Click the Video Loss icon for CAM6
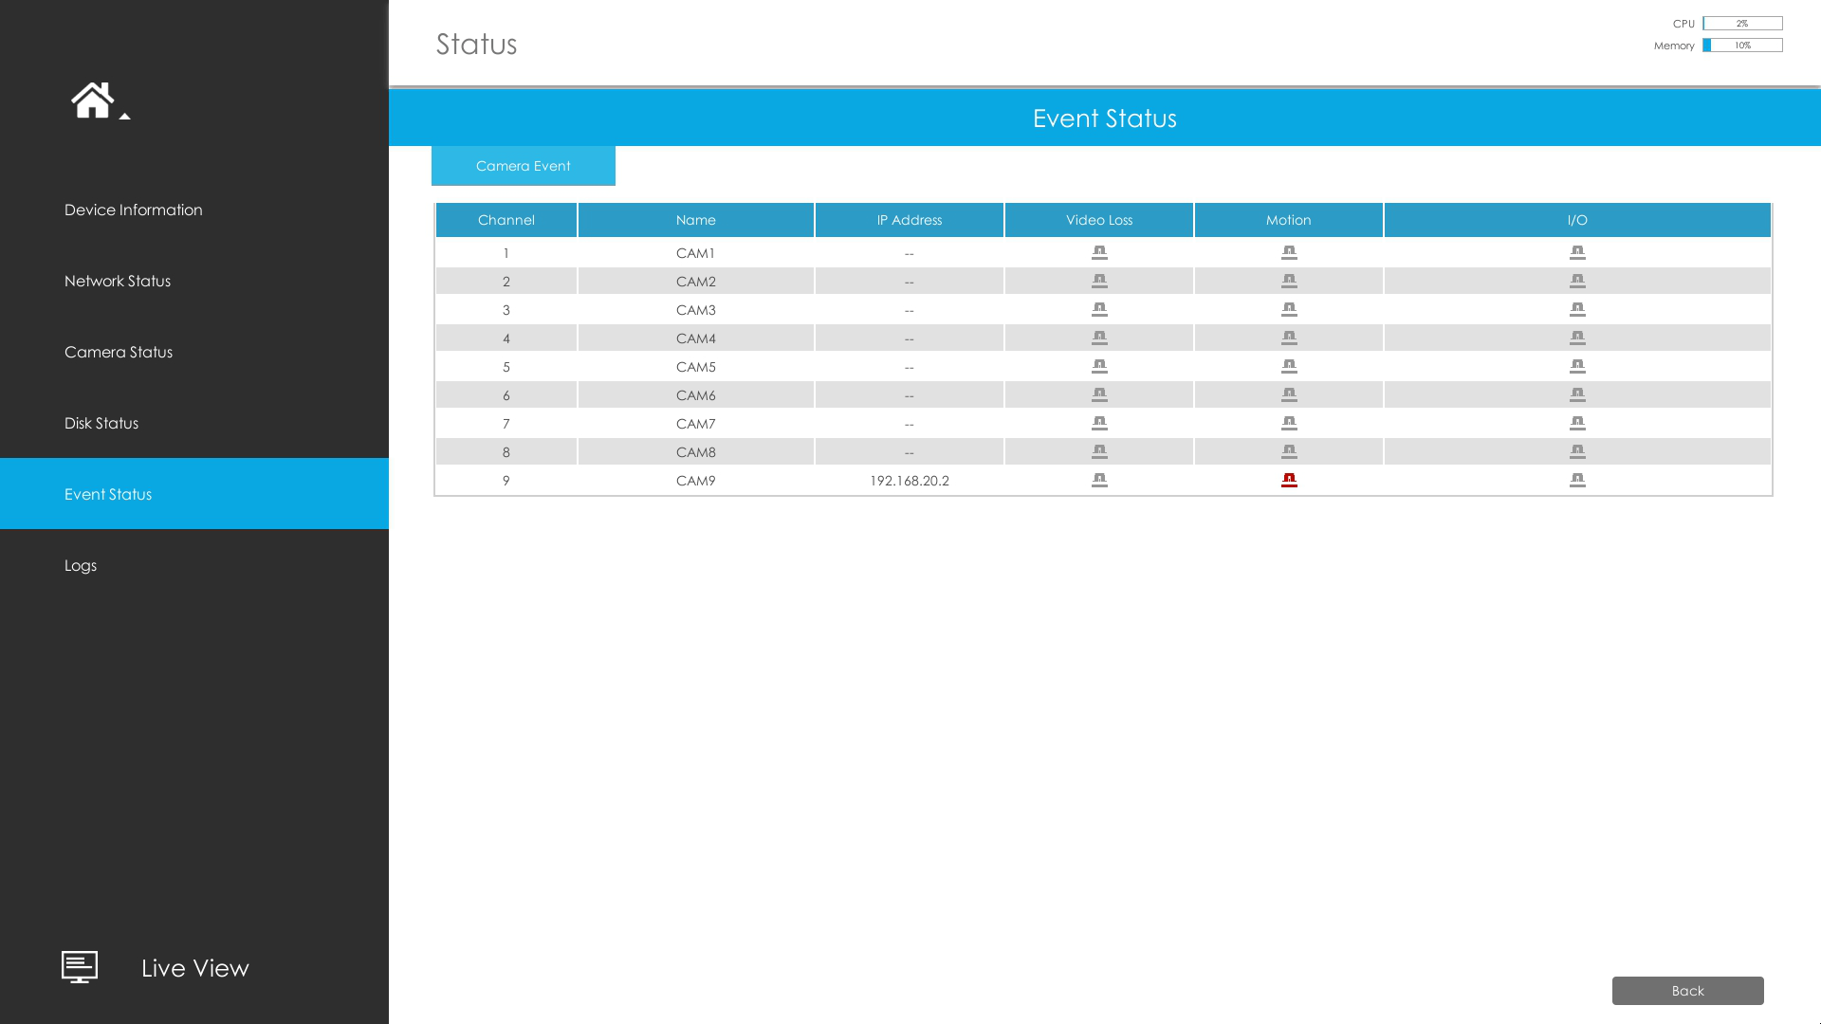 tap(1098, 395)
